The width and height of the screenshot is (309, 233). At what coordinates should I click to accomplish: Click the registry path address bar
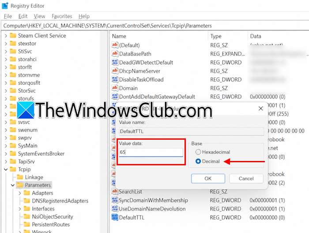156,26
